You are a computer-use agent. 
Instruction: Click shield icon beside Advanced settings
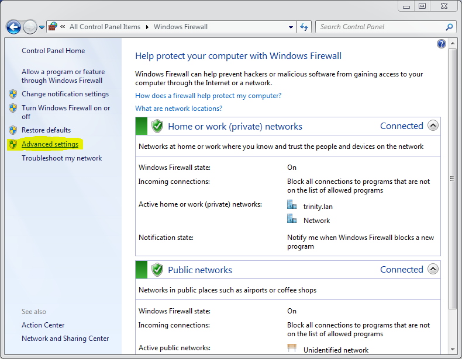coord(13,144)
